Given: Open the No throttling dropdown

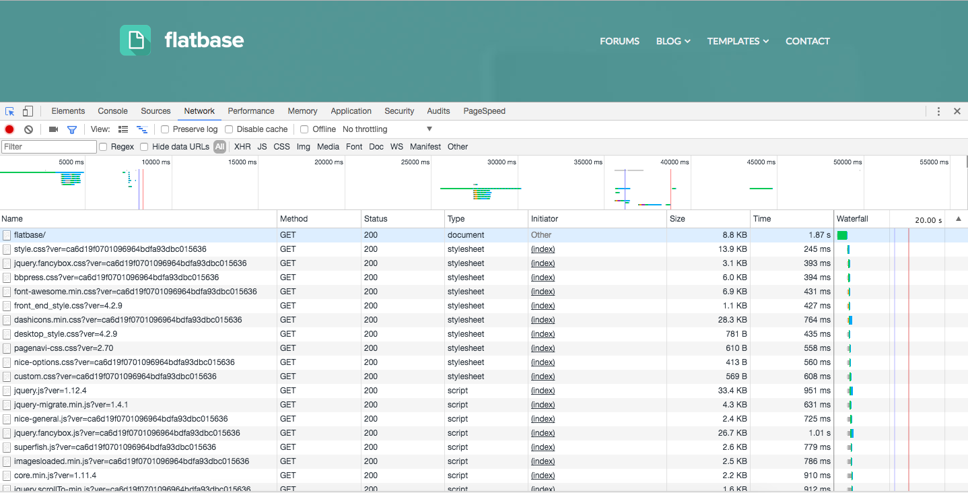Looking at the screenshot, I should click(x=387, y=129).
